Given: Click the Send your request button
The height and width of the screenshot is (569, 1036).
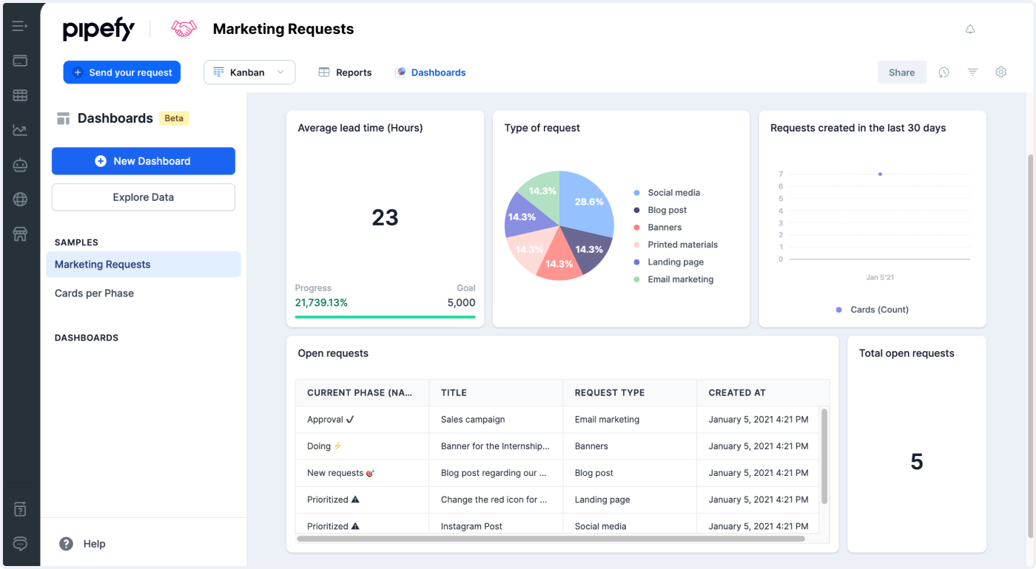Looking at the screenshot, I should pos(121,72).
